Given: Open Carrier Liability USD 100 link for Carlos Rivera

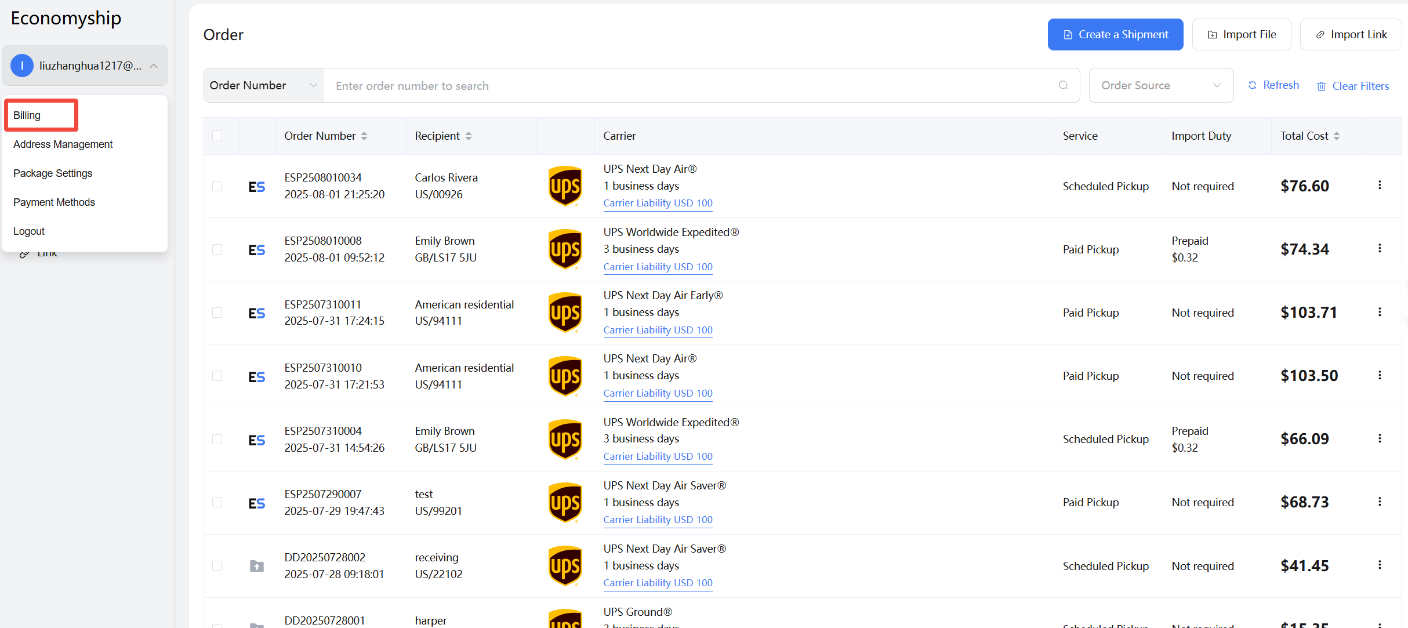Looking at the screenshot, I should point(658,203).
